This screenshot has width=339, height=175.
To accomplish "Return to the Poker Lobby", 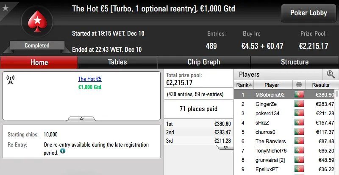I will 308,13.
